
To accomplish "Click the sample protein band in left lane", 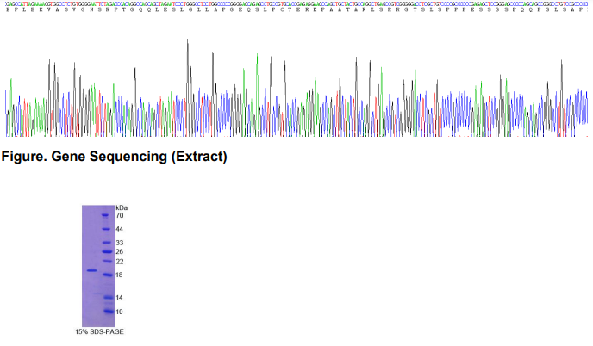I will (91, 270).
